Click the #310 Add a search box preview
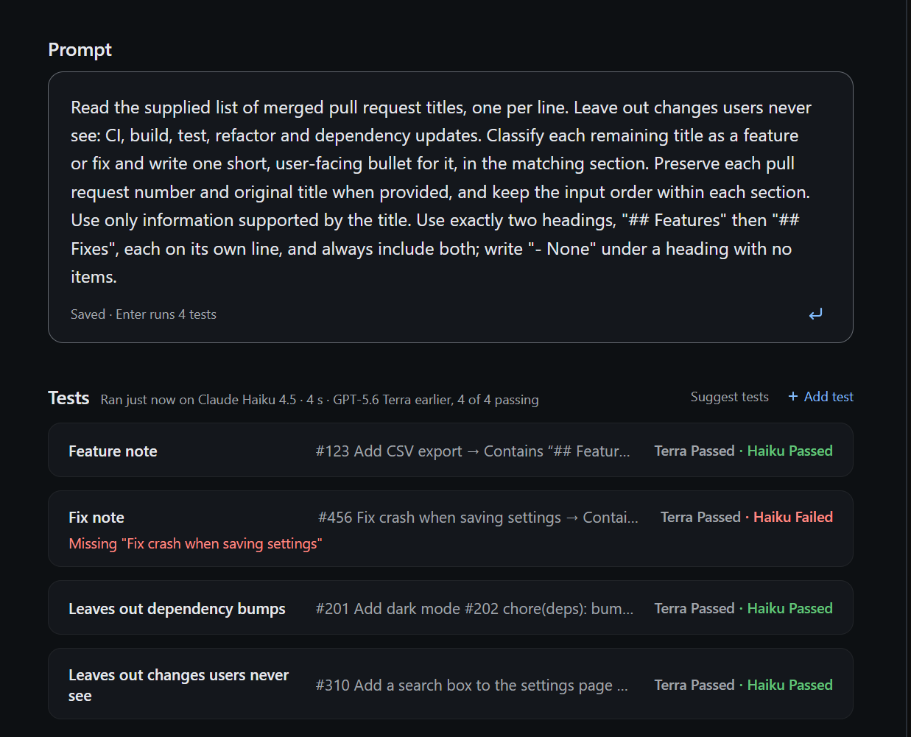Image resolution: width=911 pixels, height=737 pixels. (471, 685)
